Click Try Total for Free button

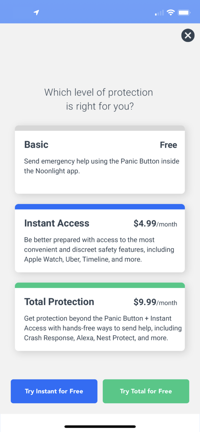pos(146,391)
